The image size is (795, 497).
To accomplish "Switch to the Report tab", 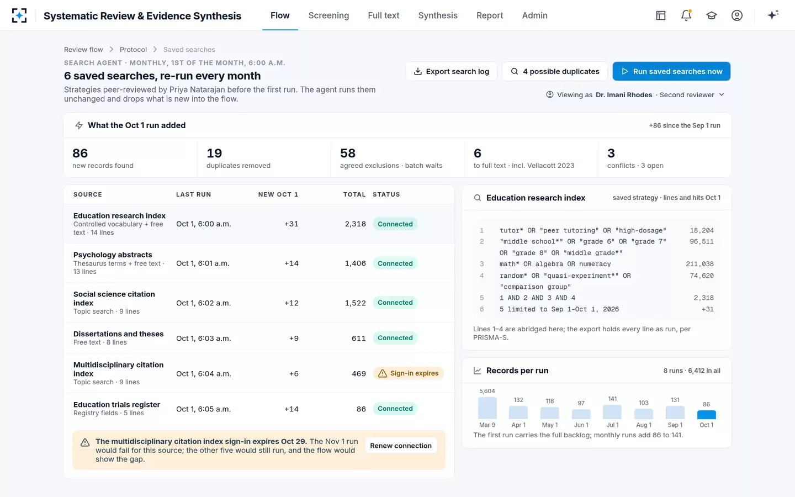I will (x=490, y=15).
